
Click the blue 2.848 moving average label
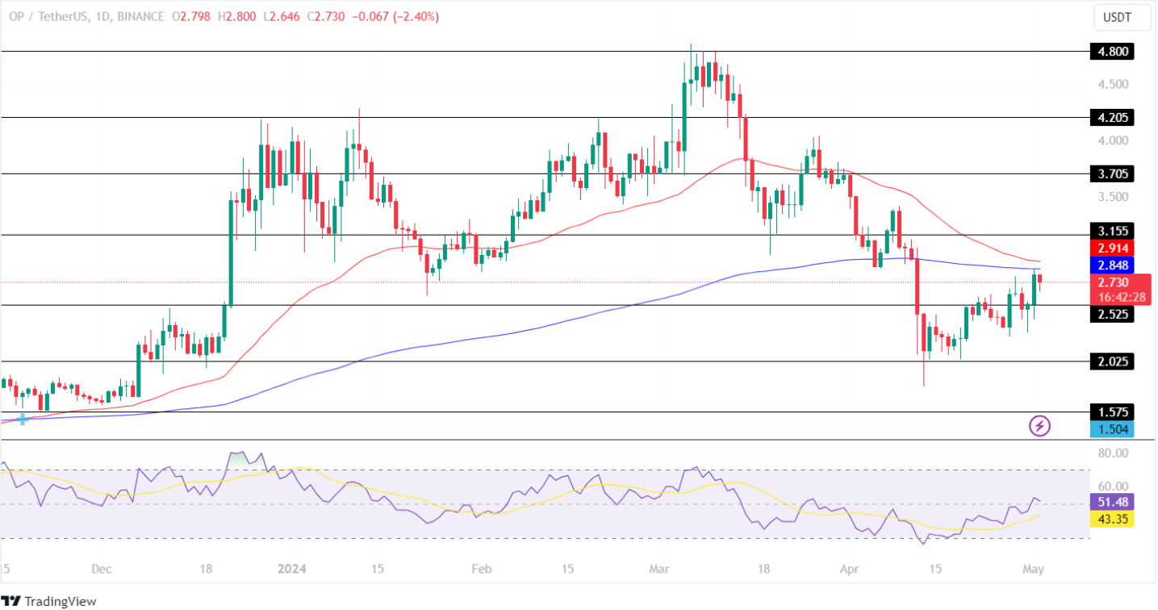1111,265
